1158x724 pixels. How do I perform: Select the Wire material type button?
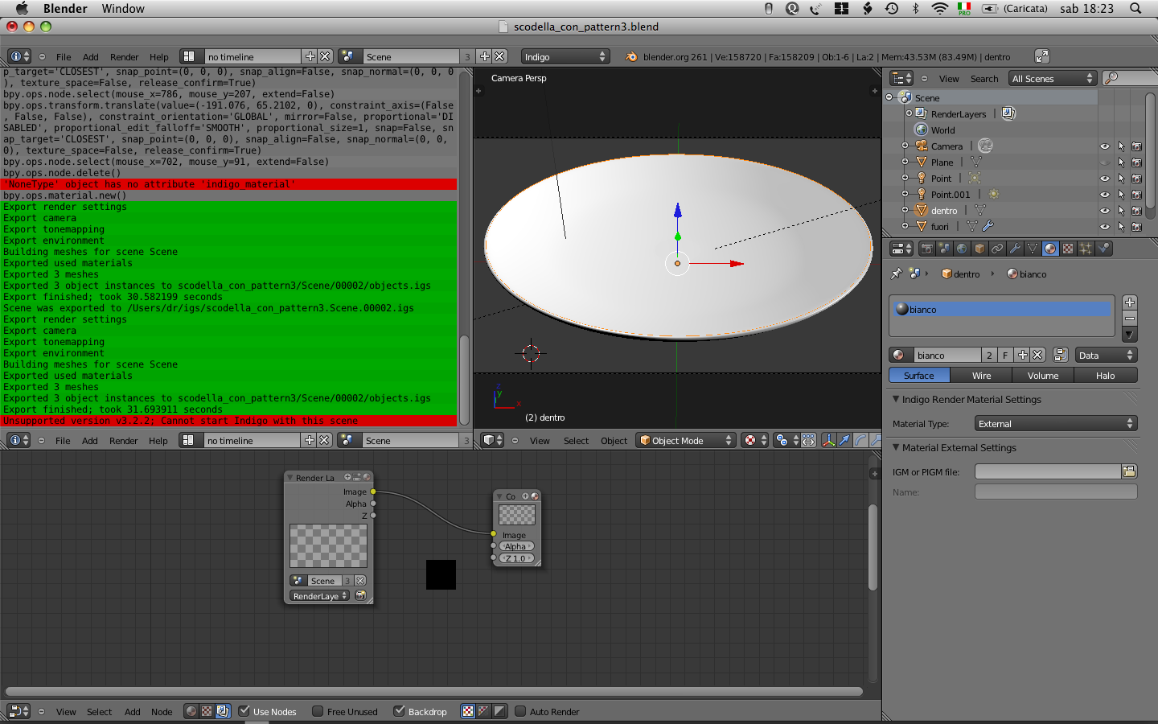(x=981, y=375)
